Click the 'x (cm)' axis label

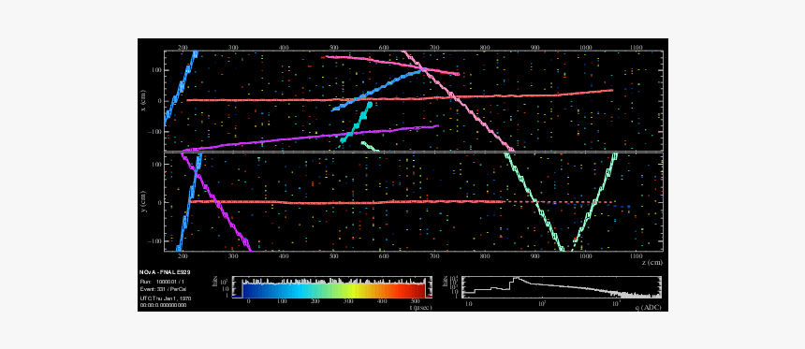click(x=144, y=101)
